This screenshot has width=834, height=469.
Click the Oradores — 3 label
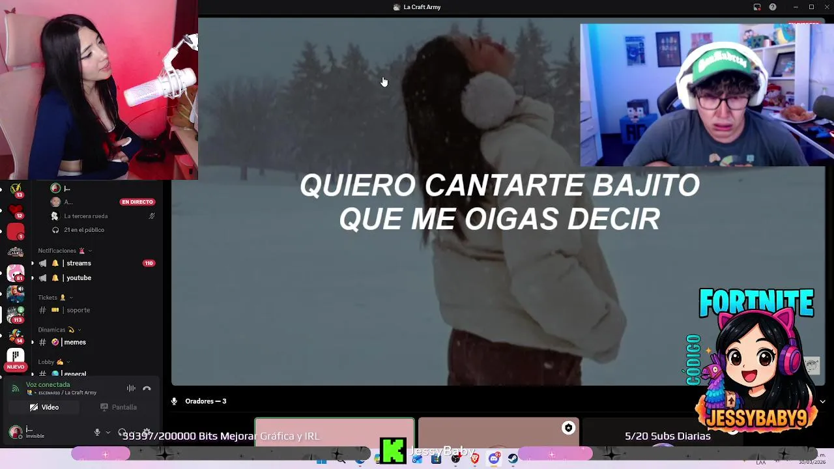click(206, 401)
